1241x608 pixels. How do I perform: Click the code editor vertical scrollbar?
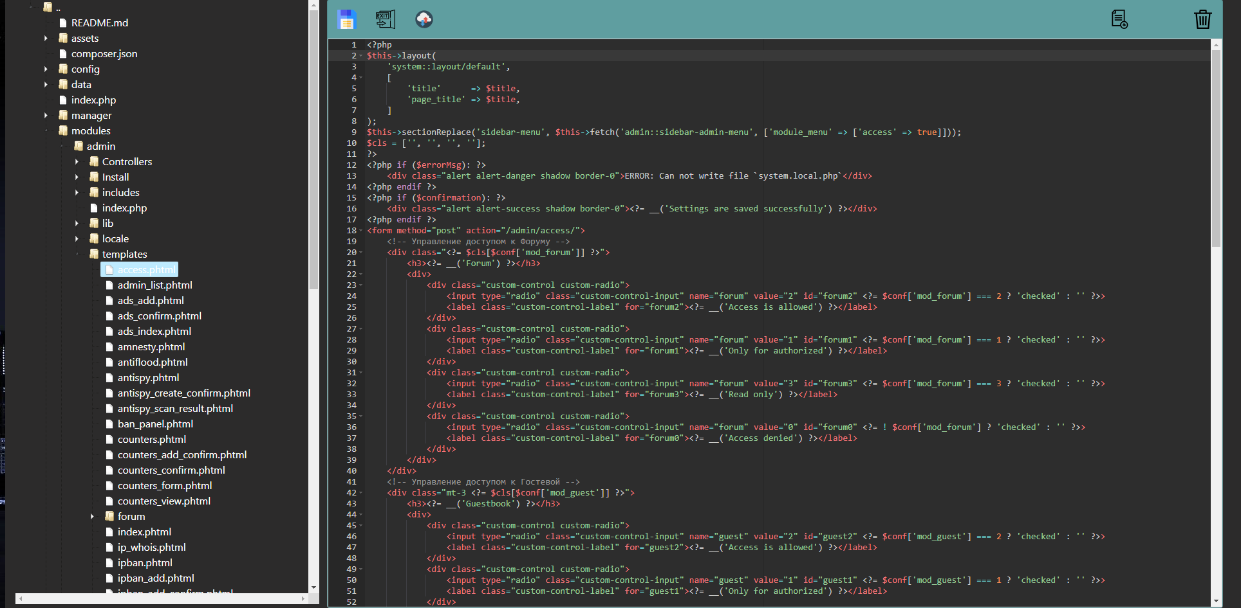pyautogui.click(x=1216, y=148)
